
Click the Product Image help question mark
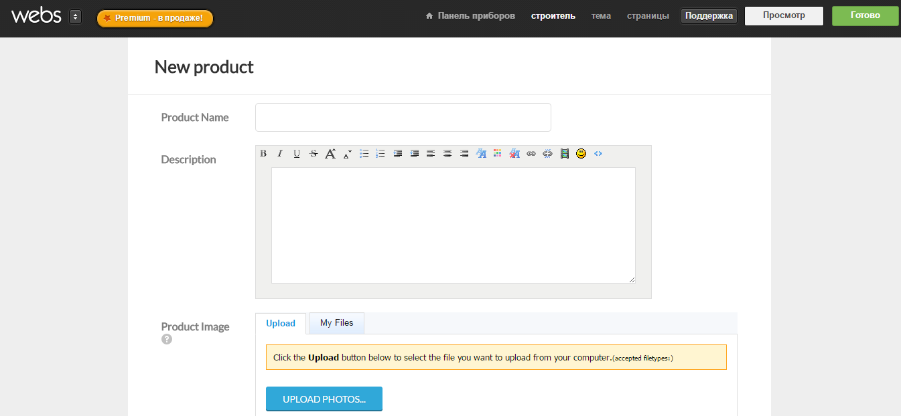coord(167,339)
